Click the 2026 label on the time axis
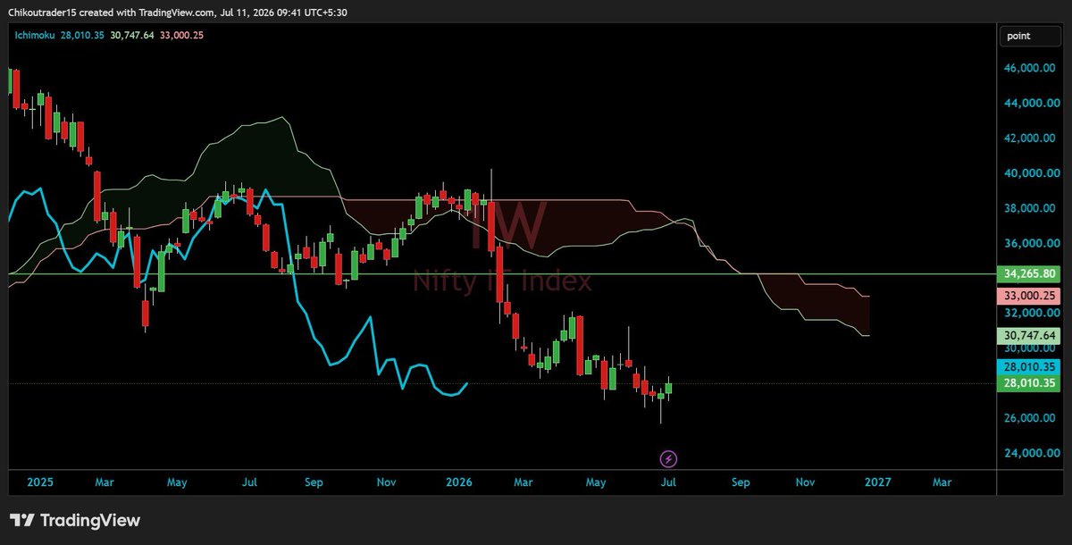 tap(459, 482)
